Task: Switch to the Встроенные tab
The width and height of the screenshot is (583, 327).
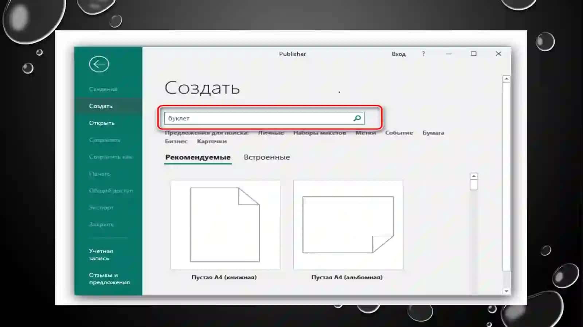Action: (267, 157)
